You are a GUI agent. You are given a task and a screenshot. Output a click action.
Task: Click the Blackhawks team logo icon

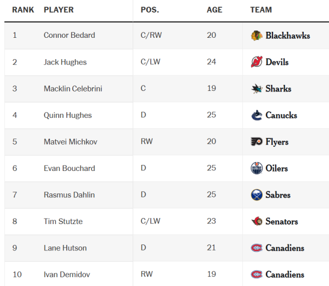pos(256,36)
